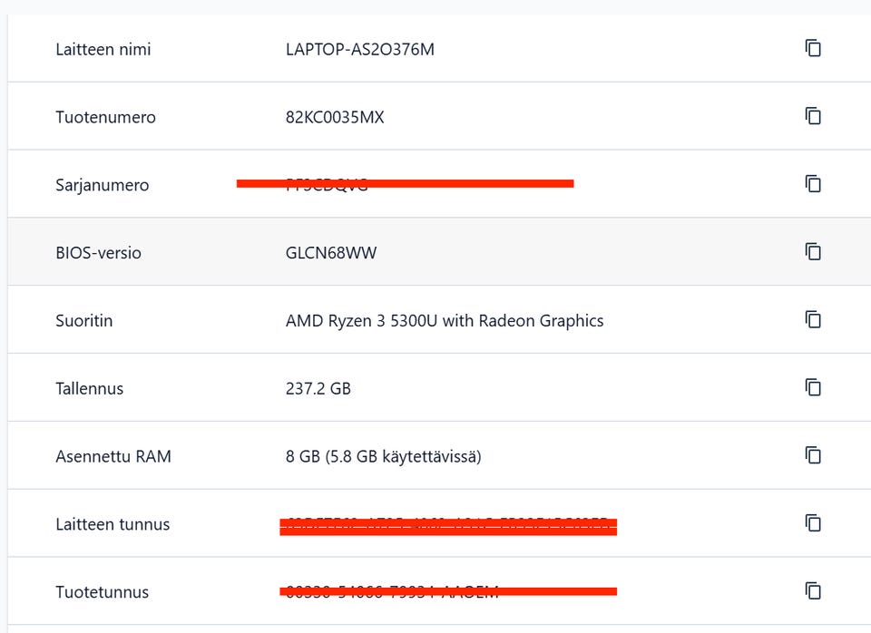This screenshot has height=633, width=871.
Task: Copy the Tuotetunnus value
Action: (x=813, y=591)
